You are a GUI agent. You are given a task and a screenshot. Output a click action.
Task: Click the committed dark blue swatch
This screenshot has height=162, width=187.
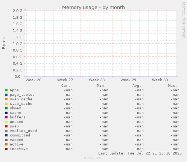coord(6,135)
